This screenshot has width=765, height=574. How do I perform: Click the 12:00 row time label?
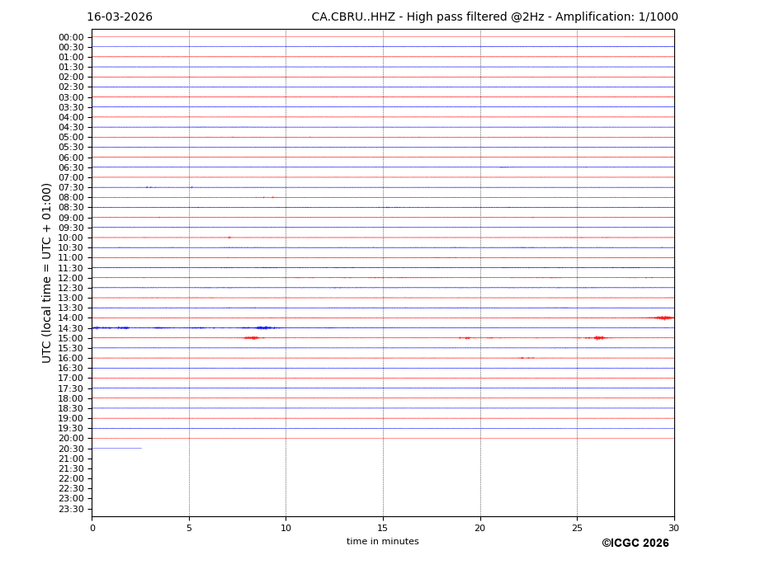click(x=71, y=278)
